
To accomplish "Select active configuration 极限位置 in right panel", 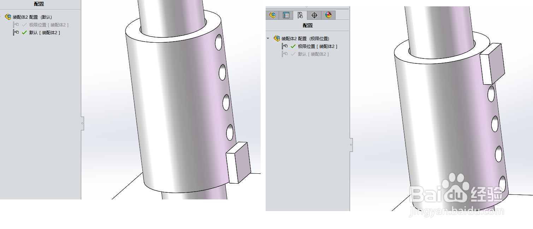I will pyautogui.click(x=310, y=46).
